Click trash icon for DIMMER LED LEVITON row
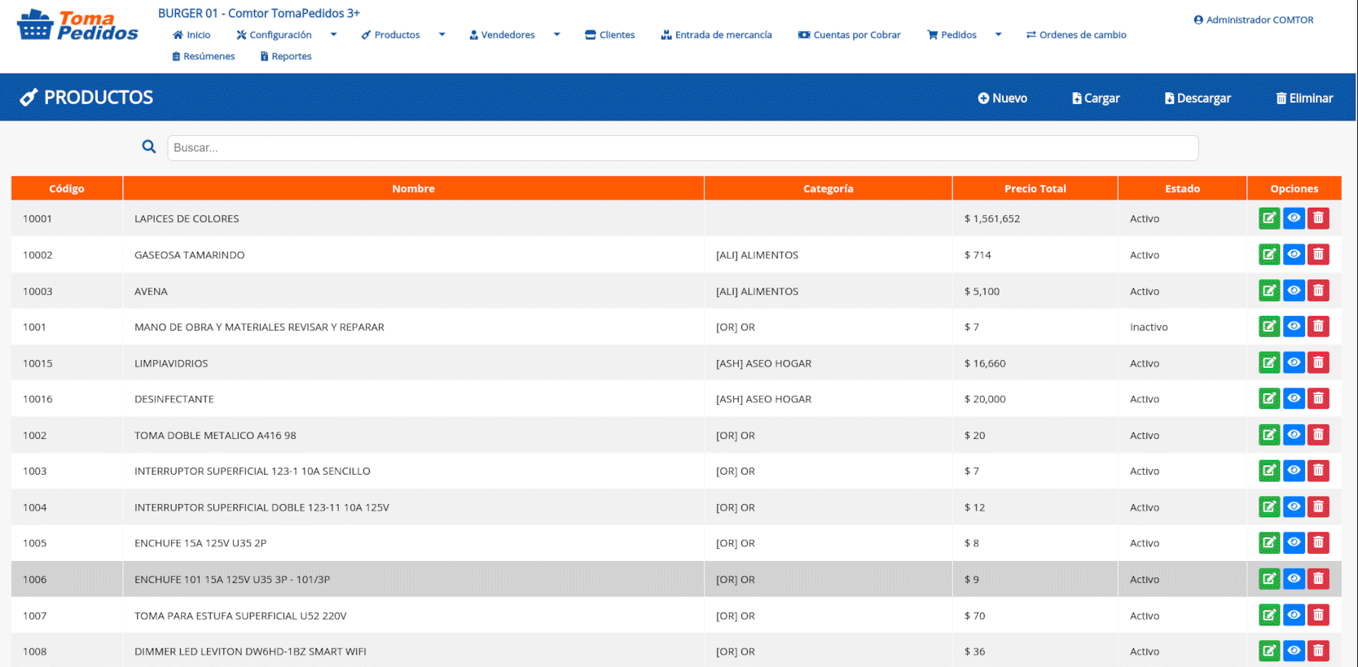1358x667 pixels. coord(1318,651)
